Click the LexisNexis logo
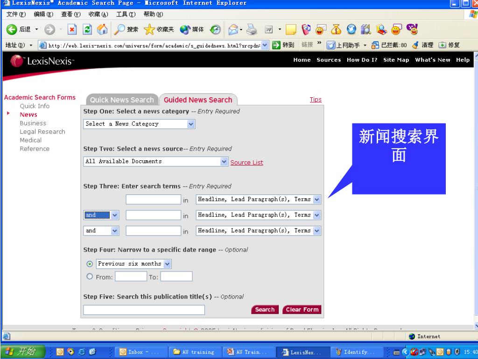Screen dimensions: 478x359 point(42,61)
